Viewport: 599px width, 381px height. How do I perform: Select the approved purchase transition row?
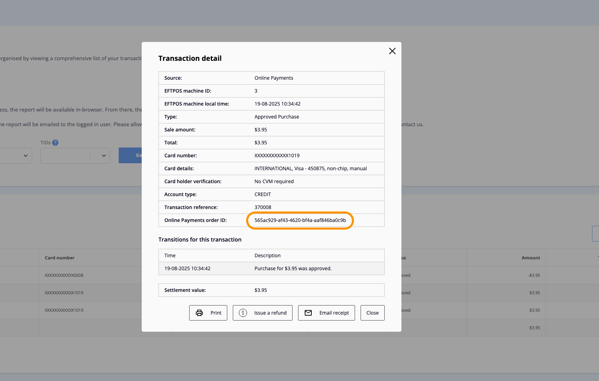point(271,268)
